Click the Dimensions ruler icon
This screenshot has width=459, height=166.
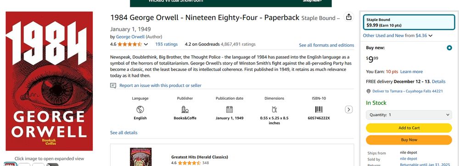[x=274, y=110]
